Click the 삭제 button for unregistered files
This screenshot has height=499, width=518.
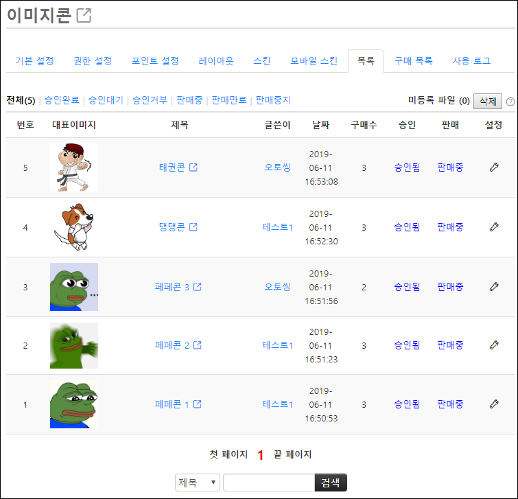click(488, 101)
